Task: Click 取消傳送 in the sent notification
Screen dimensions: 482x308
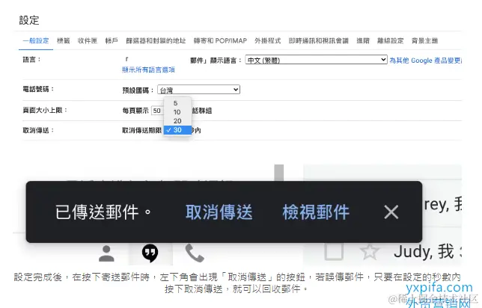Action: (x=219, y=212)
